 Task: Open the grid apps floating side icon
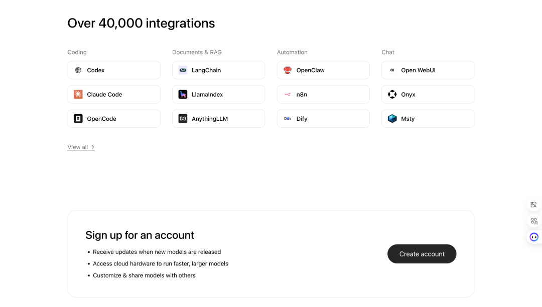pyautogui.click(x=533, y=221)
